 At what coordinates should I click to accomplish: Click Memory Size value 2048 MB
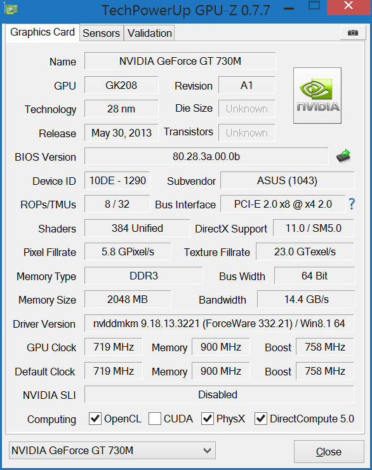(x=128, y=299)
